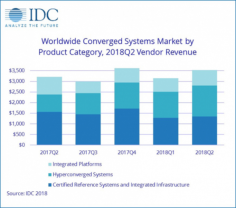The height and width of the screenshot is (208, 236).
Task: Click the '$3,000' y-axis value
Action: [x=17, y=81]
